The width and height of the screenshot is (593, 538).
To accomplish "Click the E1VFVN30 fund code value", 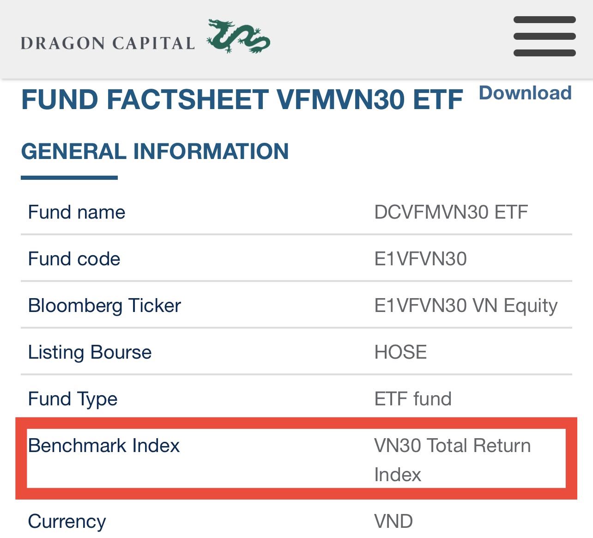I will pos(420,259).
